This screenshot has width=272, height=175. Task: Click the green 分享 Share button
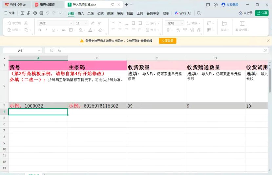click(x=262, y=13)
